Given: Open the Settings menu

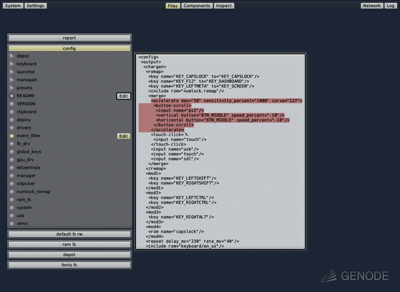Looking at the screenshot, I should (35, 6).
